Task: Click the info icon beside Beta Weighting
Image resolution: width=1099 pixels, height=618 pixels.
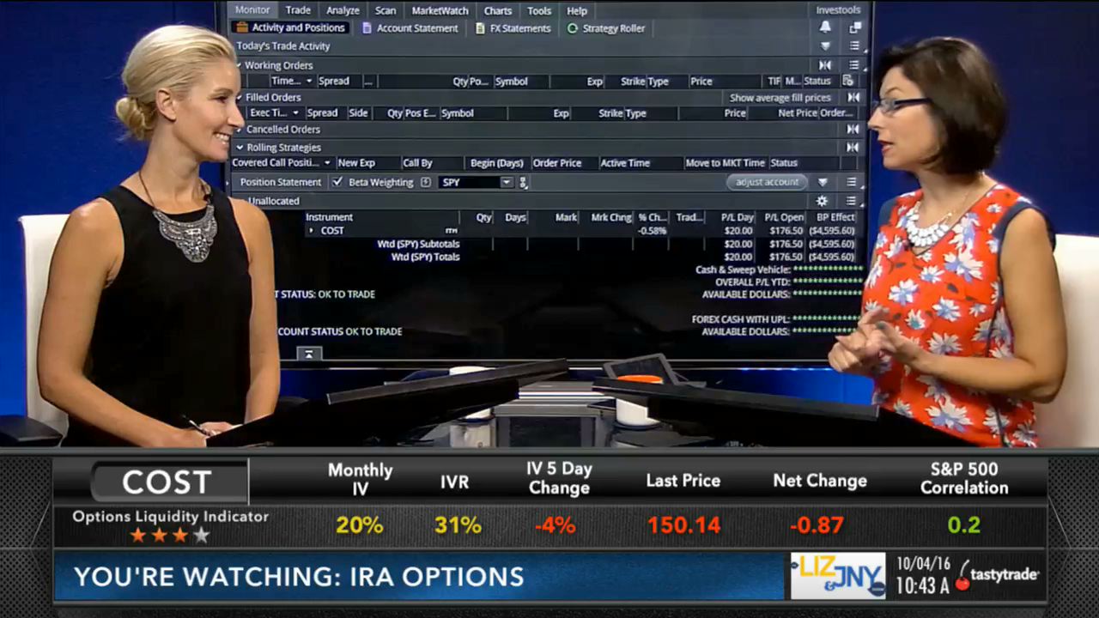Action: 426,182
